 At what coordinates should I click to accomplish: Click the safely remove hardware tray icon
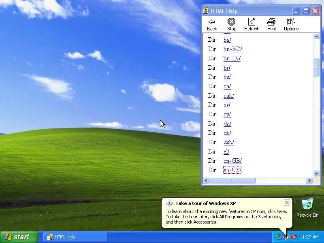point(279,237)
